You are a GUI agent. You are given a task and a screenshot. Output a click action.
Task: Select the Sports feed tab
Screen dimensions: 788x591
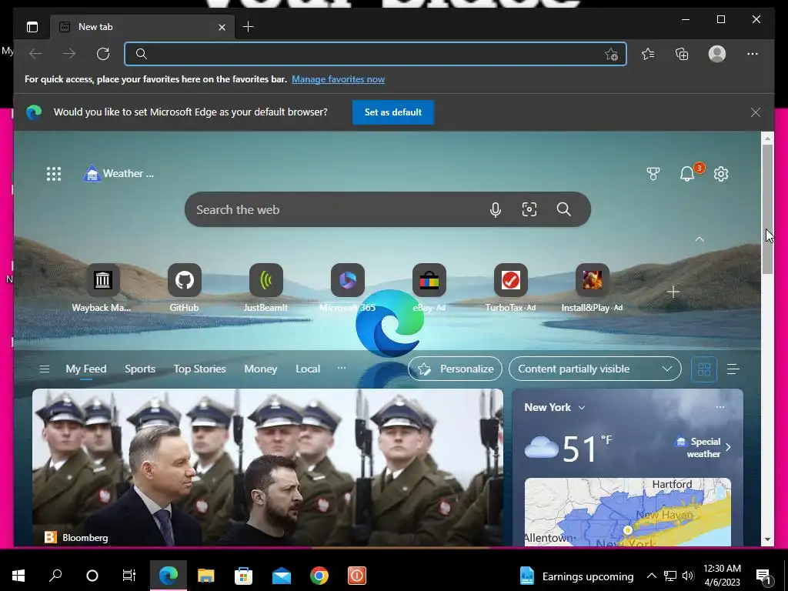[140, 369]
